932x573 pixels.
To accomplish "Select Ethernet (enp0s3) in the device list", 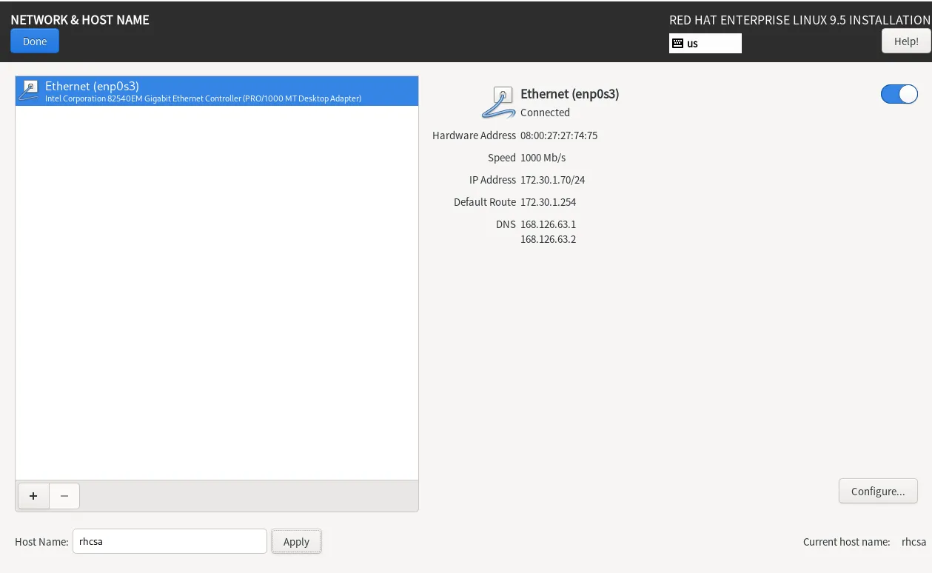I will (x=217, y=91).
